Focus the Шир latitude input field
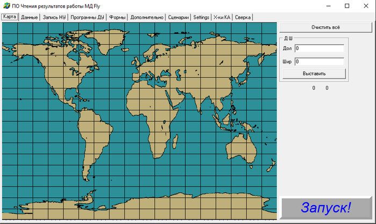Viewport: 376px width, 224px height. 319,62
